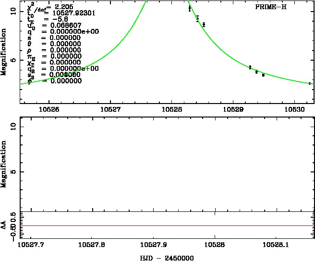Screen dimensions: 315x261
Task: Click the rightmost data point near 10530
Action: [310, 83]
